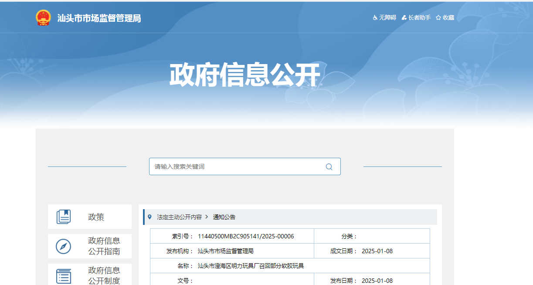
Task: Click the national emblem logo
Action: point(43,18)
